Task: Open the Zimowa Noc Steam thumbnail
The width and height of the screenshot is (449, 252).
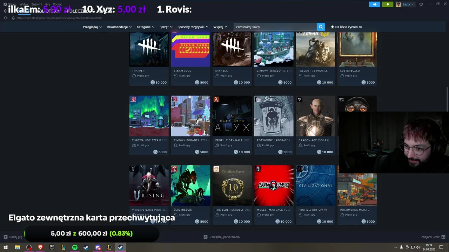Action: [x=149, y=116]
